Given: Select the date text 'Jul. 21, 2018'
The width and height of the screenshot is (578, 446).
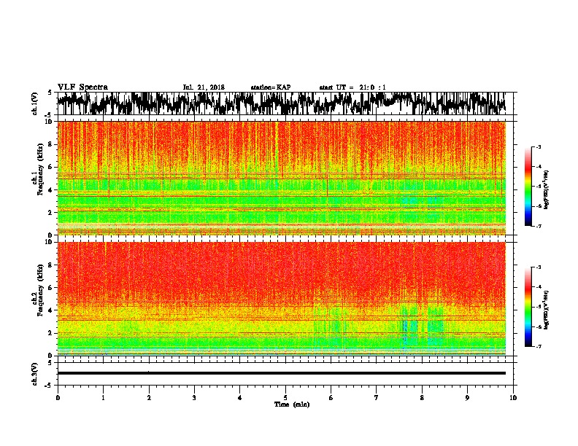Looking at the screenshot, I should pos(204,87).
